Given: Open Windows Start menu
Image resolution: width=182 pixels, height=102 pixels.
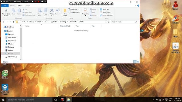Looking at the screenshot, I should (x=3, y=99).
